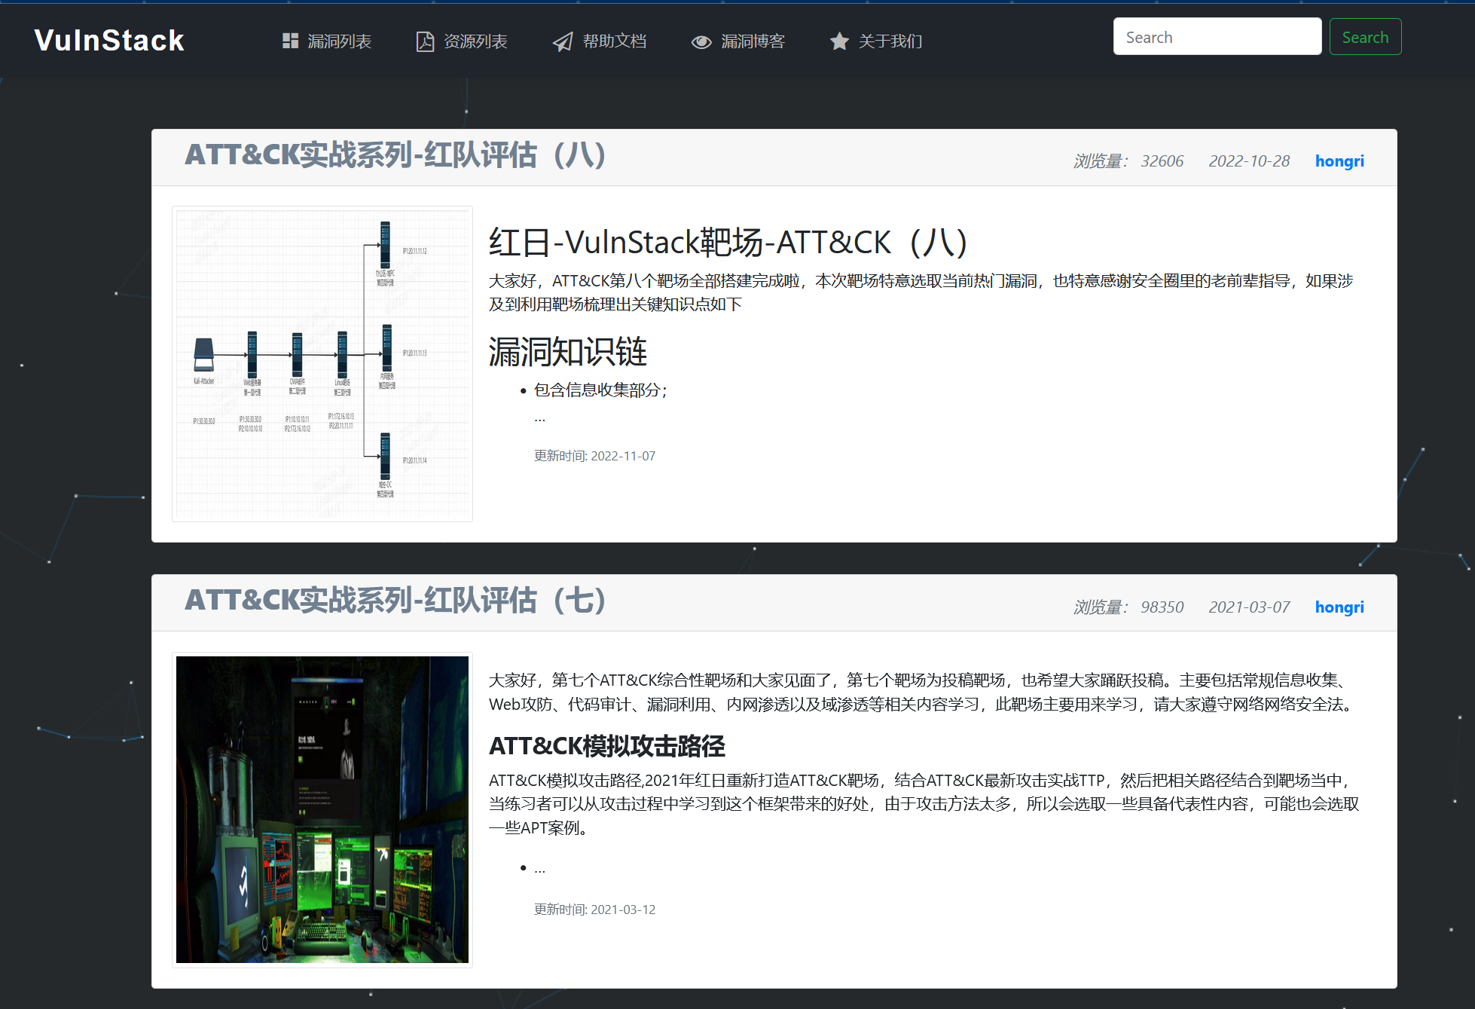
Task: Click the VulnStack logo
Action: point(109,41)
